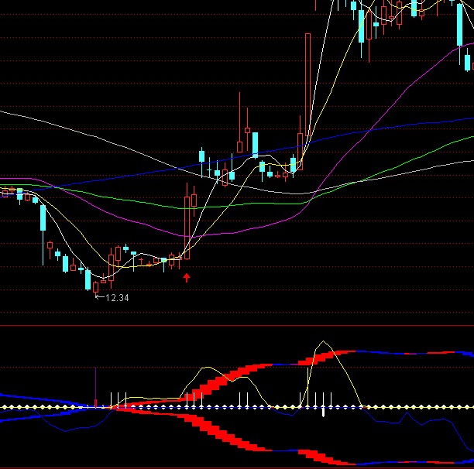Screen dimensions: 474x469
Task: Click the red candle directly above the red arrow
Action: 187,224
